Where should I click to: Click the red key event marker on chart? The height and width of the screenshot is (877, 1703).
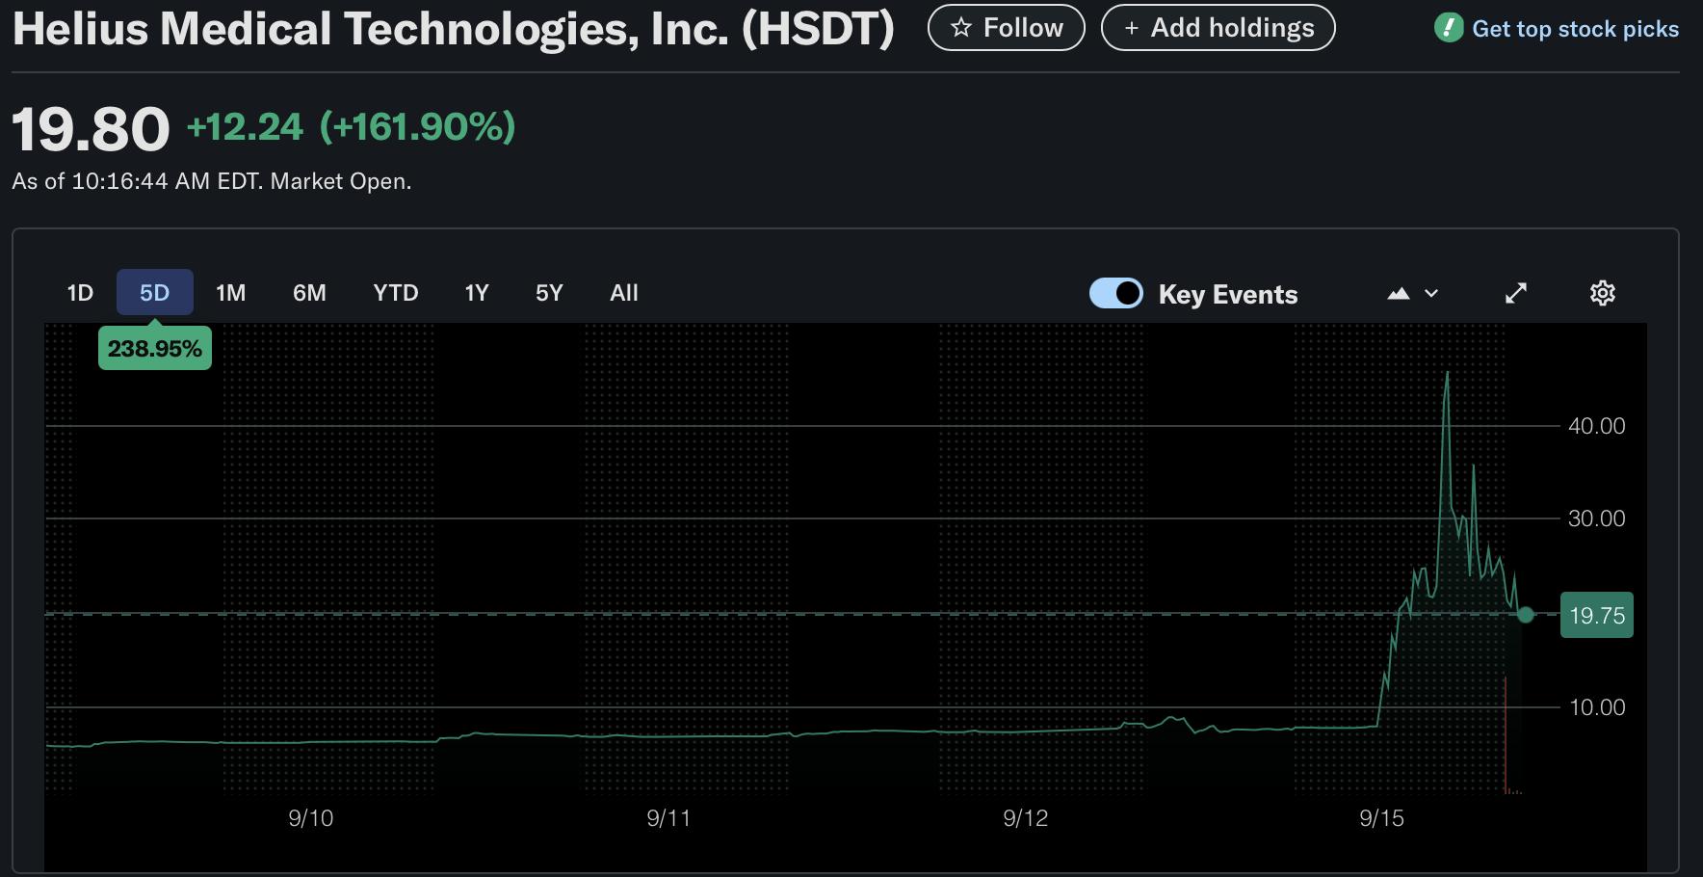coord(1505,732)
